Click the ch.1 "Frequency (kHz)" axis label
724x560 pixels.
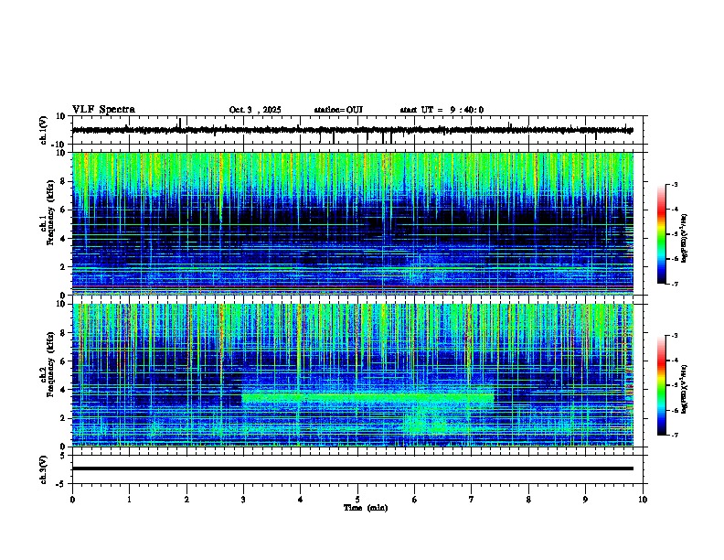[x=50, y=212]
